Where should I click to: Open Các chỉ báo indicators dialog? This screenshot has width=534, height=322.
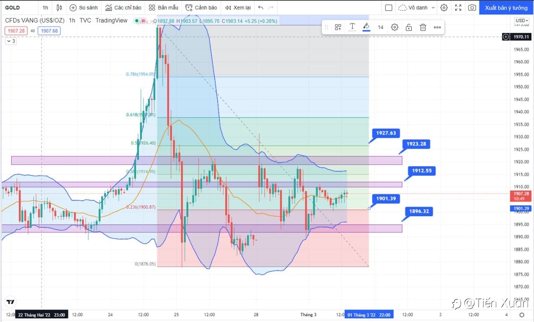tap(123, 7)
